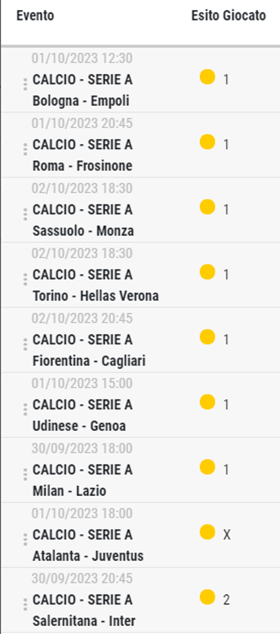
Task: Click the yellow status dot for Sassuolo - Monza
Action: coord(207,207)
